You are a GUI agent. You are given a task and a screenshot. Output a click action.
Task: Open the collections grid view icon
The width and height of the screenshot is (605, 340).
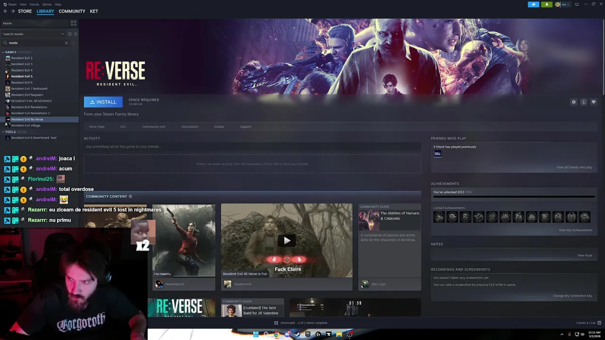click(73, 23)
